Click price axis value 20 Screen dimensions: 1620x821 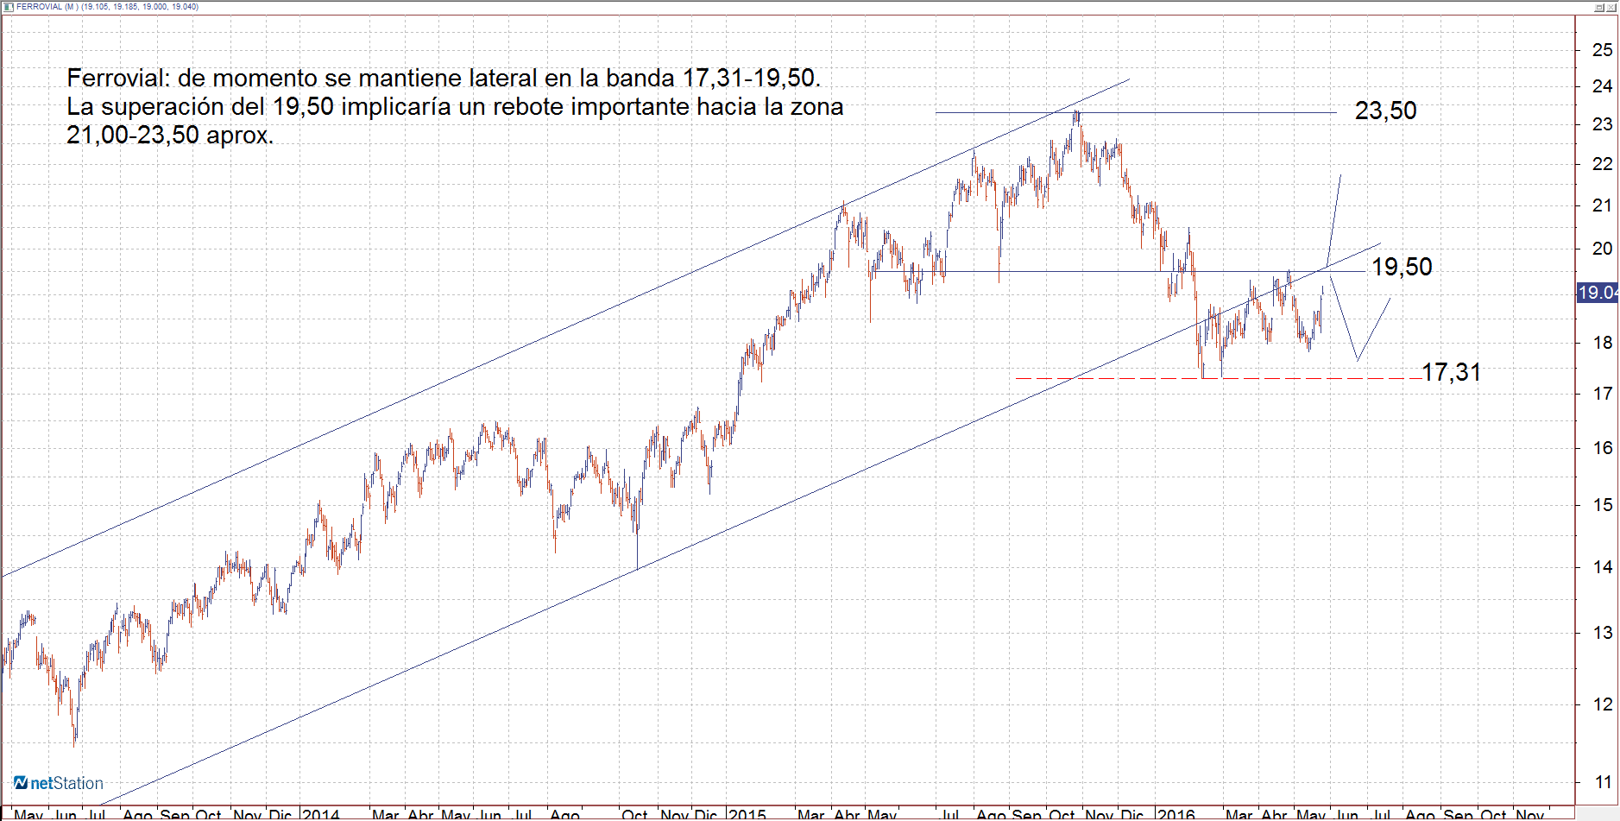[1602, 249]
